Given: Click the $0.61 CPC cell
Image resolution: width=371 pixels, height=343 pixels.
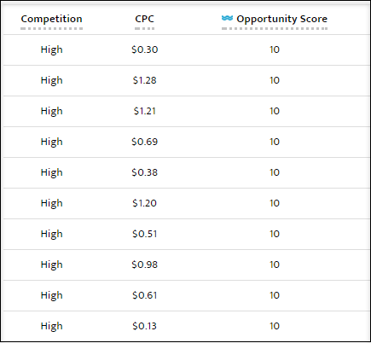Looking at the screenshot, I should tap(144, 295).
